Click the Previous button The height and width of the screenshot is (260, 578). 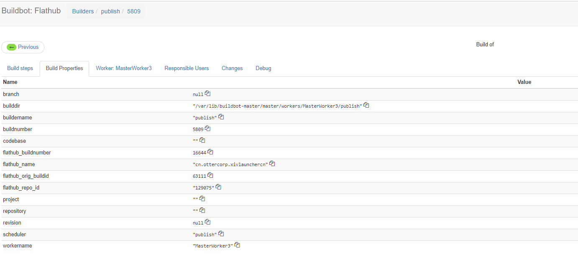point(23,47)
